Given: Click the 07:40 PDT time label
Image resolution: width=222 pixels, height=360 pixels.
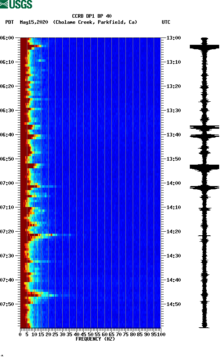Looking at the screenshot, I should click(7, 280).
